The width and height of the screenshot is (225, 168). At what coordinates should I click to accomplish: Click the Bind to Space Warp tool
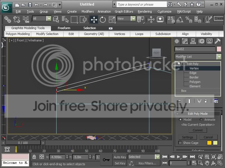click(26, 19)
